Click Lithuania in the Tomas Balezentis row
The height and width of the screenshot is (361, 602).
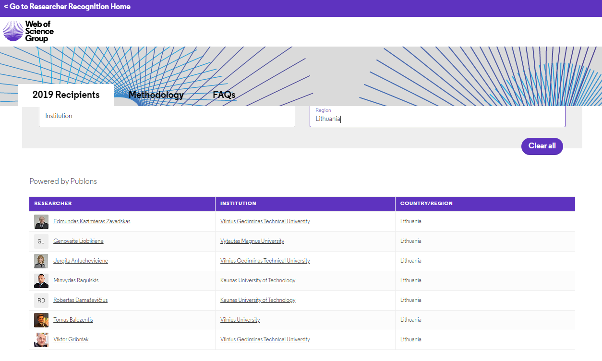[411, 320]
